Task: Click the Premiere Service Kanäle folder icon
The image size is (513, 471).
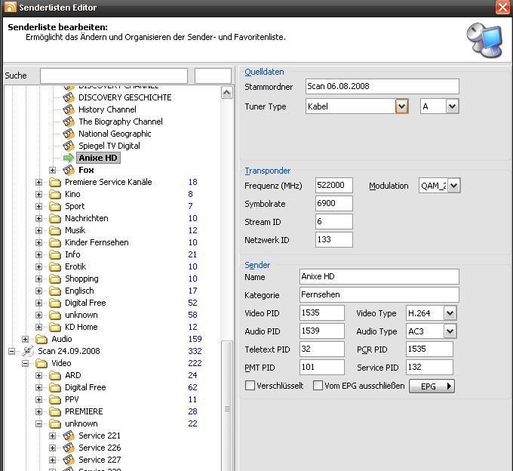Action: tap(55, 182)
